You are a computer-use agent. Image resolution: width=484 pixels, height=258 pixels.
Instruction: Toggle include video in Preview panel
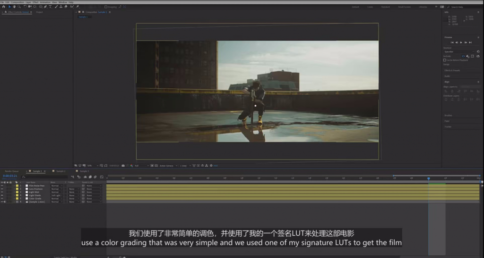click(x=463, y=56)
